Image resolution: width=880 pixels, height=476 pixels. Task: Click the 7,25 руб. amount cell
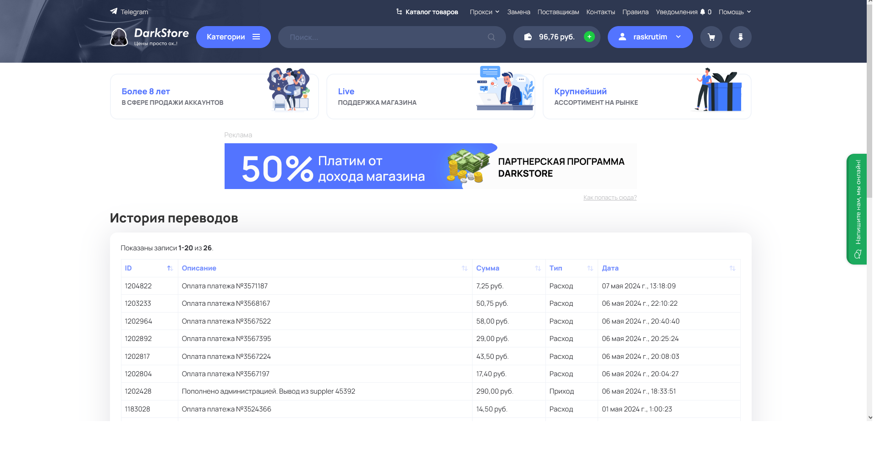[509, 286]
